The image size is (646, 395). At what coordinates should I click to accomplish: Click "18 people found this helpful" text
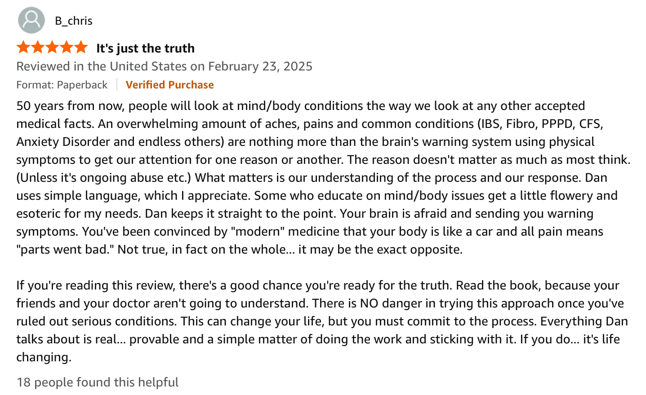coord(98,382)
